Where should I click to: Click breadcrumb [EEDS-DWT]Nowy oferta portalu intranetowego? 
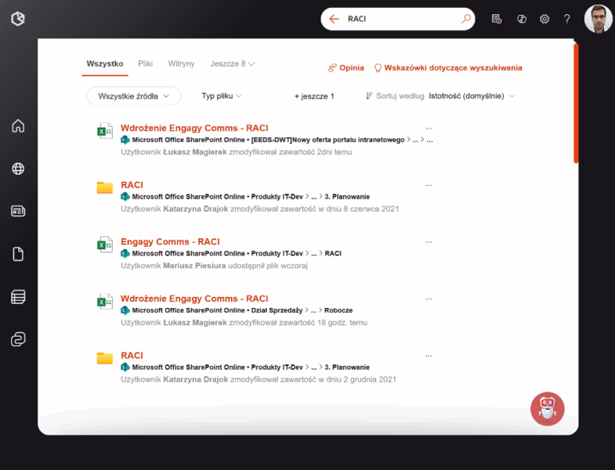pos(327,139)
